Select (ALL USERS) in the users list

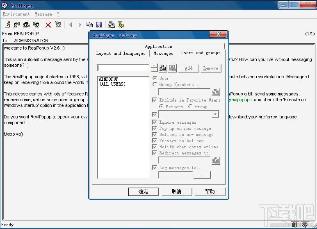tap(112, 84)
